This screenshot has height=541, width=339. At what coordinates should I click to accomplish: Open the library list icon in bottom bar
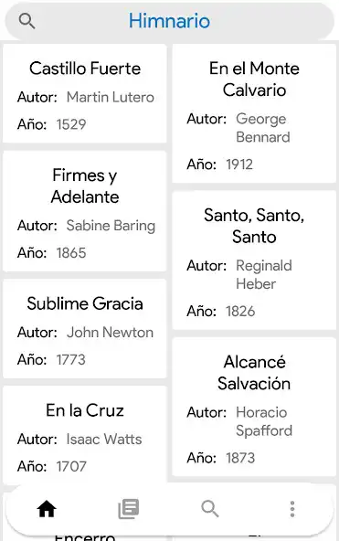pyautogui.click(x=129, y=509)
